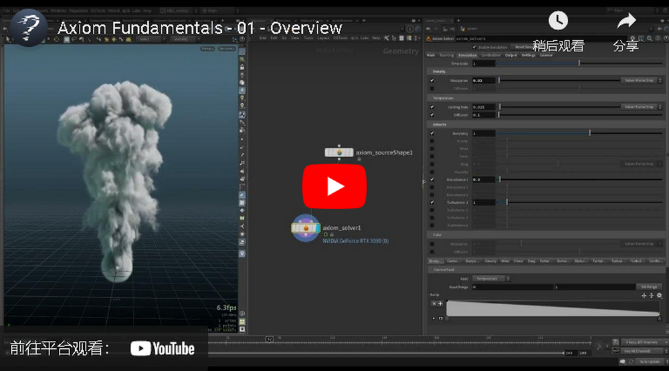Click the ramp remove-point X icon
Image resolution: width=669 pixels, height=371 pixels.
pyautogui.click(x=434, y=303)
